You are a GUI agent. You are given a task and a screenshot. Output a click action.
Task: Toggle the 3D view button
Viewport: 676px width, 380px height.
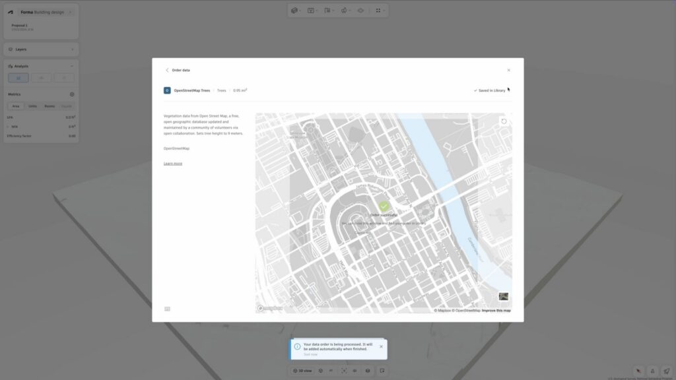click(x=303, y=371)
